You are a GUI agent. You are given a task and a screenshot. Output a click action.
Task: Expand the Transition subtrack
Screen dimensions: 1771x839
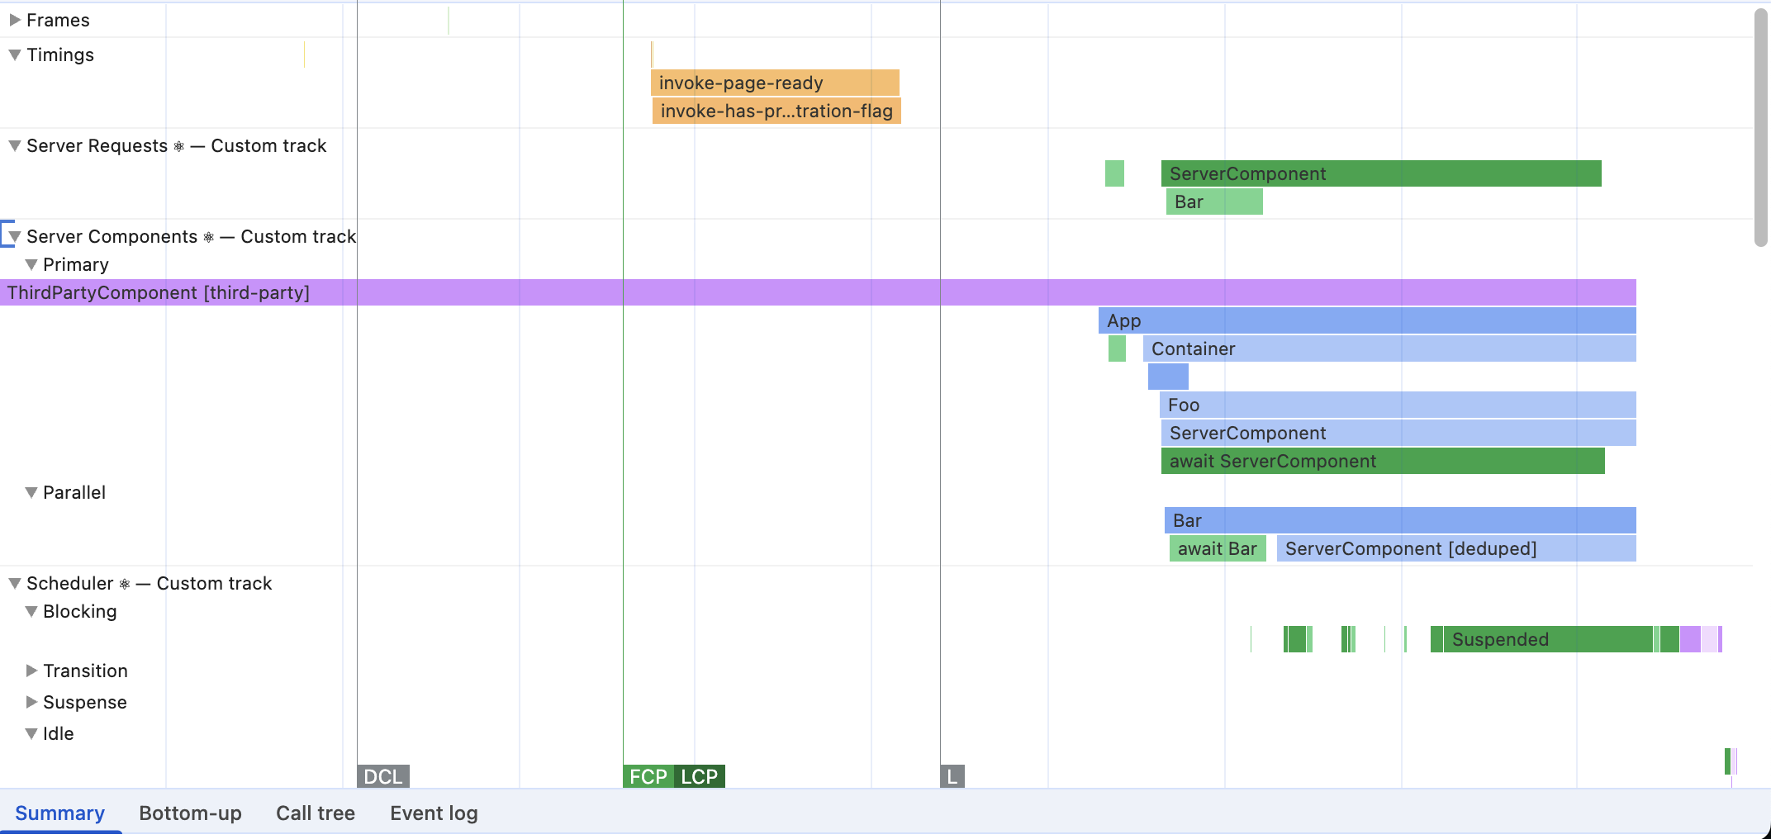pos(31,671)
